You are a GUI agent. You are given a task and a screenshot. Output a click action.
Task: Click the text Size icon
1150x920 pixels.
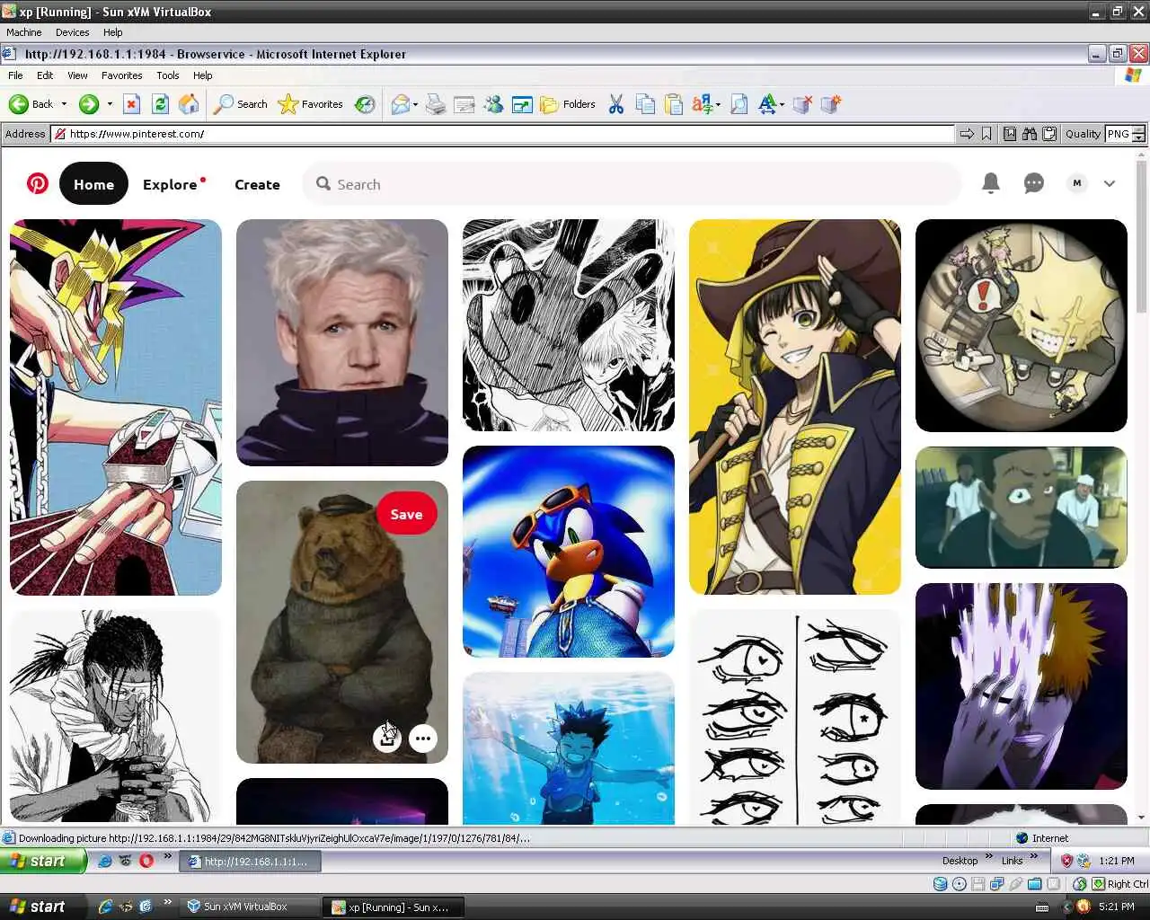(x=767, y=105)
